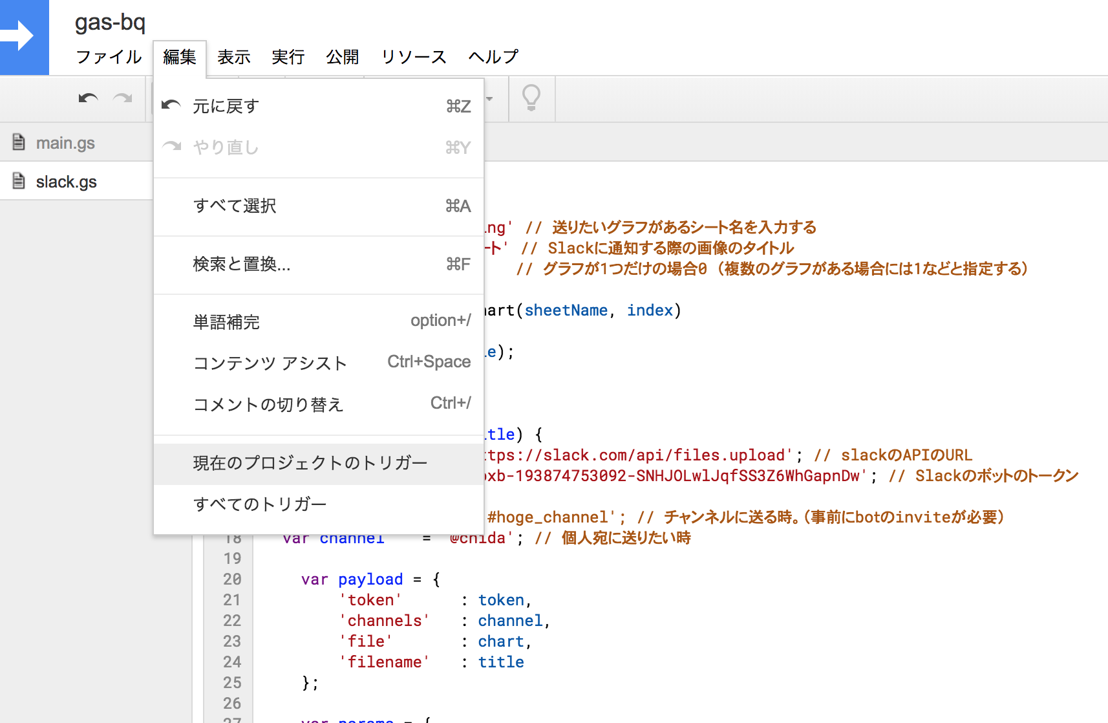The image size is (1108, 723).
Task: Click the sheetName parameter in code
Action: pos(566,310)
